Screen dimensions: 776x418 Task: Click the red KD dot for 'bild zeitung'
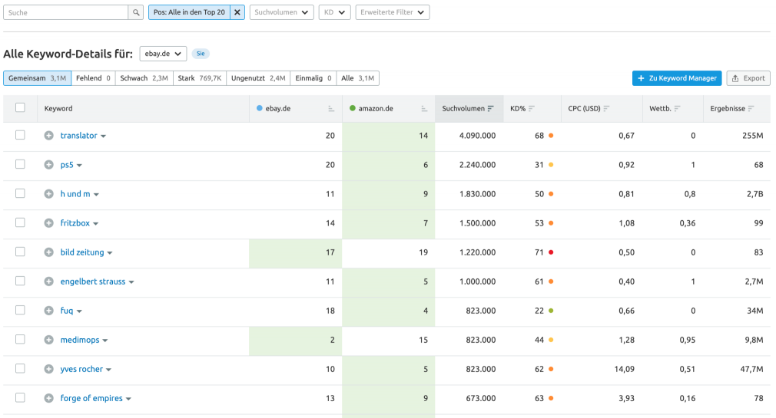click(551, 252)
